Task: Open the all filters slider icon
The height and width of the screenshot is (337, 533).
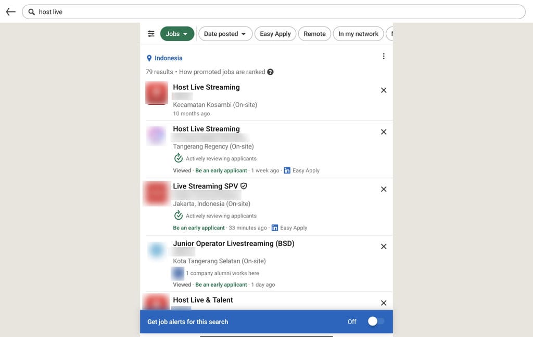Action: point(151,34)
